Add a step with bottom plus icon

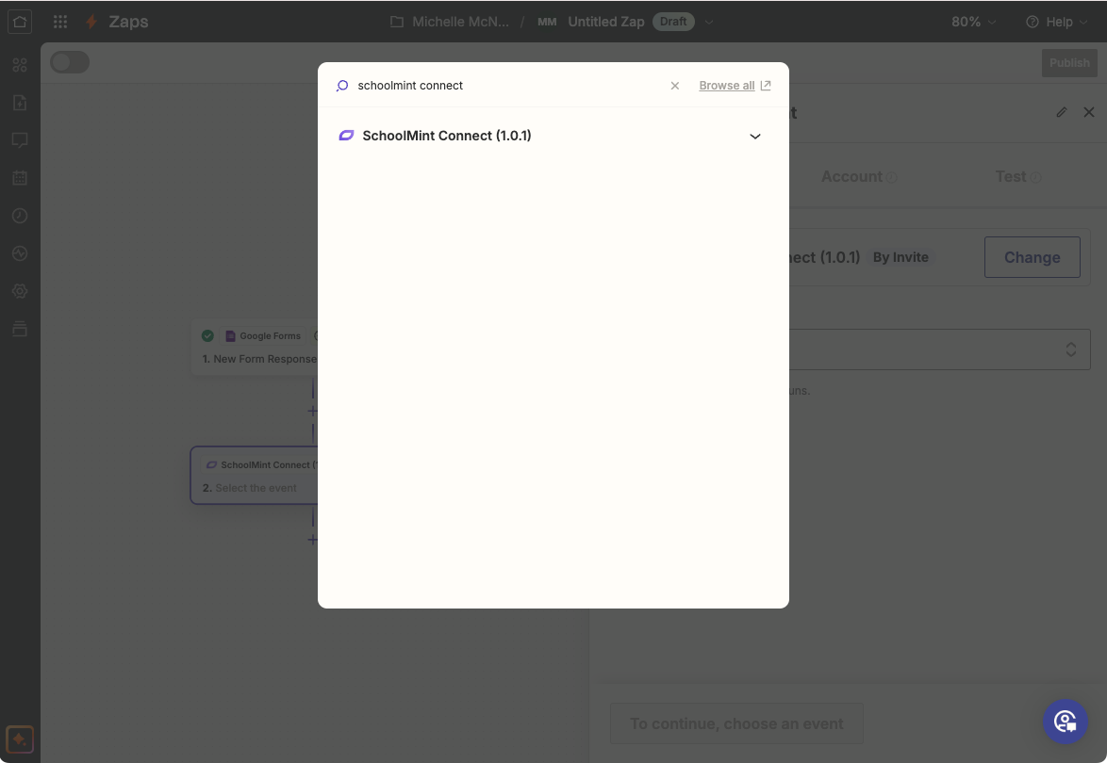pyautogui.click(x=313, y=540)
